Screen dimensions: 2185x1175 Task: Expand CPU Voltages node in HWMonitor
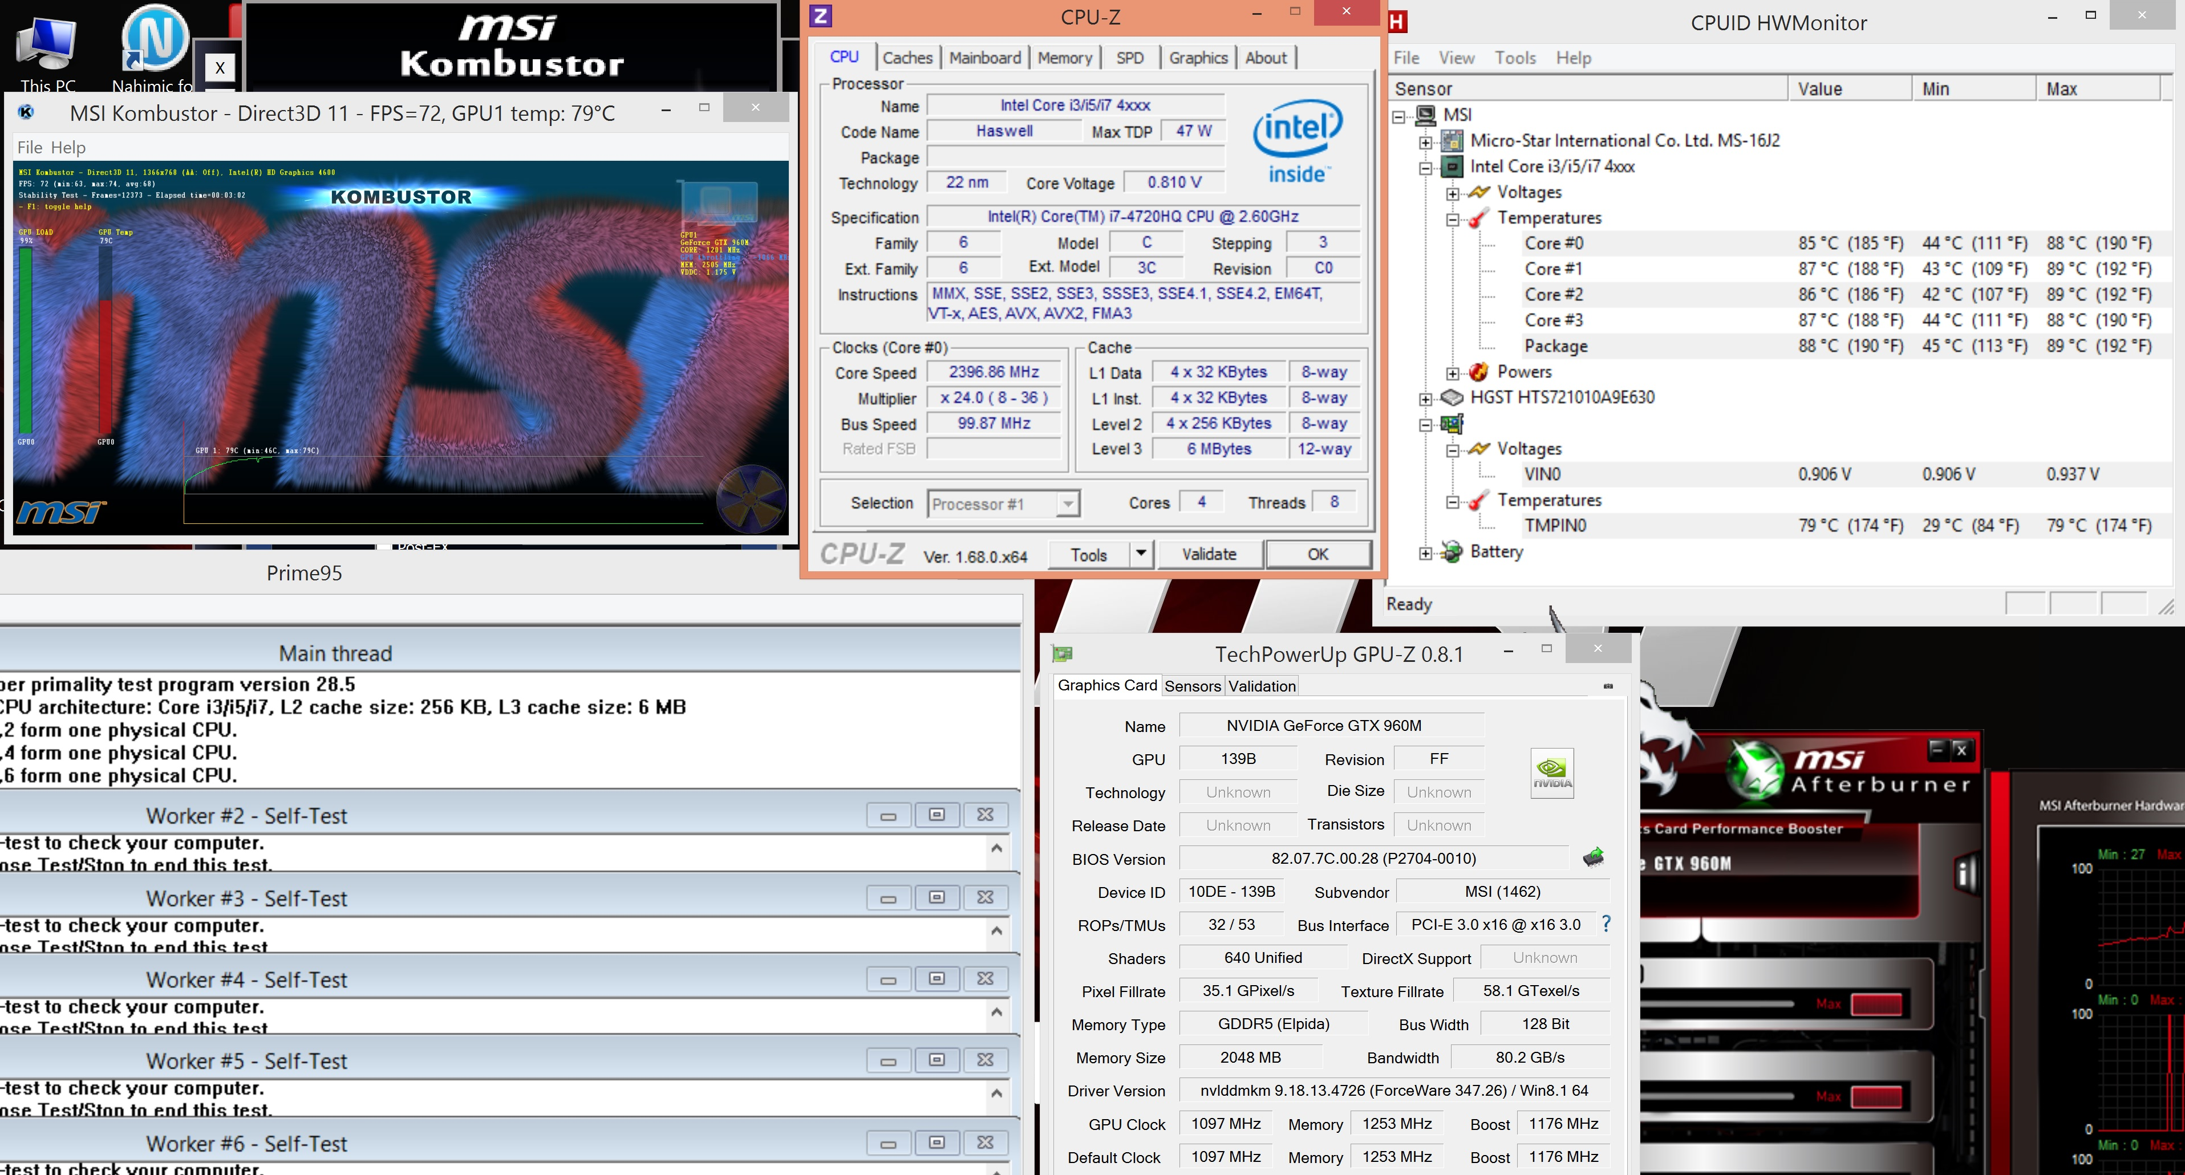(x=1453, y=194)
